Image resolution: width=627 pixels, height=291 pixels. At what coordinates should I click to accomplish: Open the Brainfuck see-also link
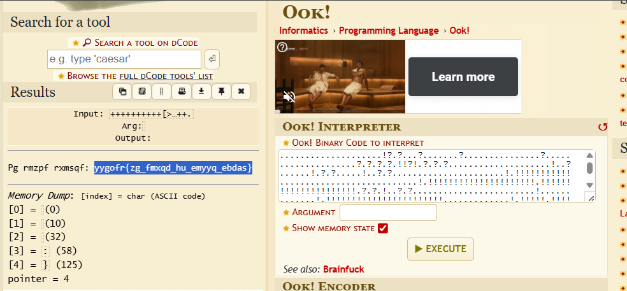click(343, 269)
